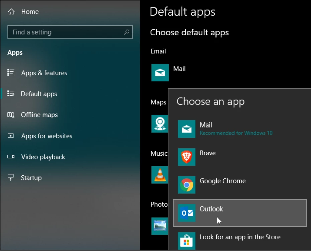Click the Email section label
This screenshot has height=251, width=311.
[158, 51]
